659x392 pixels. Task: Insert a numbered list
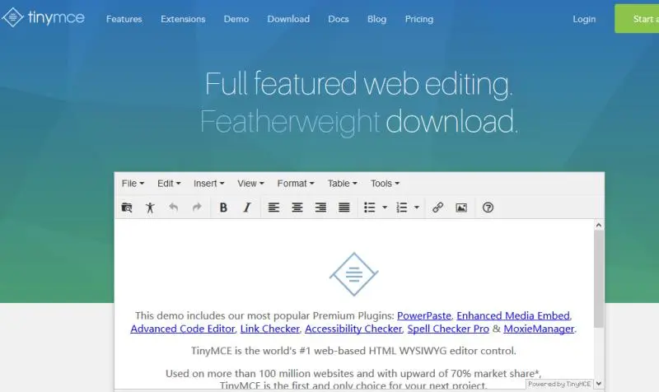click(402, 208)
